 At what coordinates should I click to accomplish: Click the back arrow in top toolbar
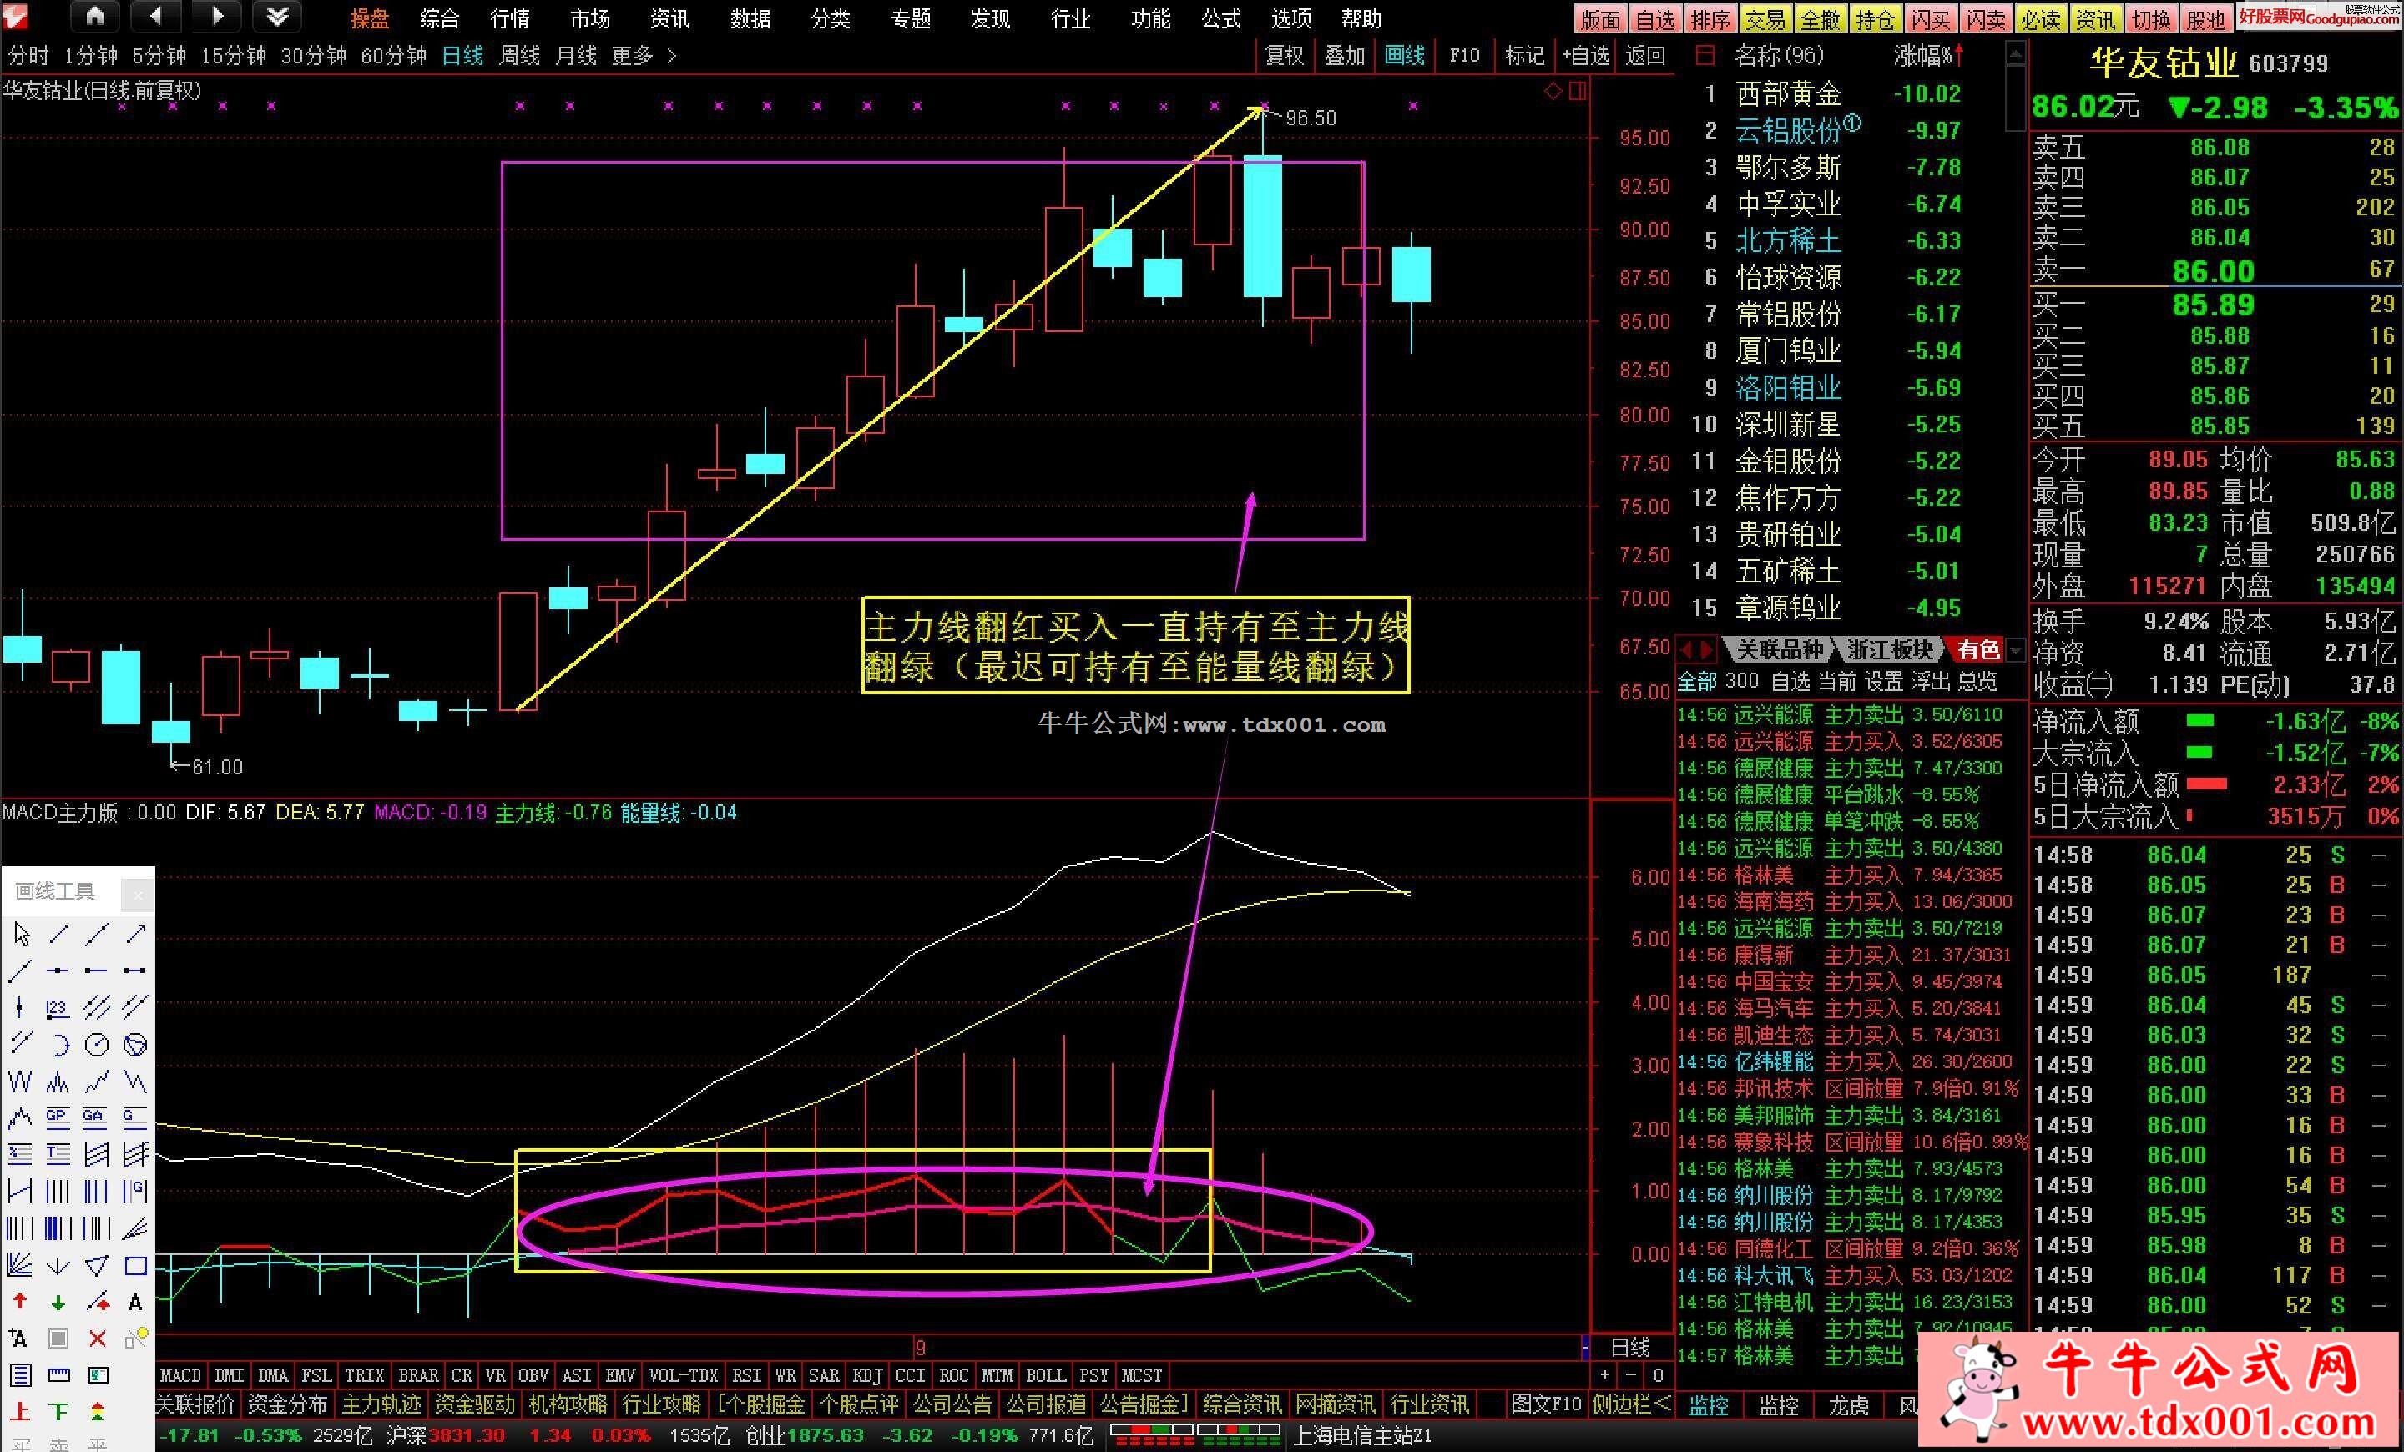pos(156,17)
